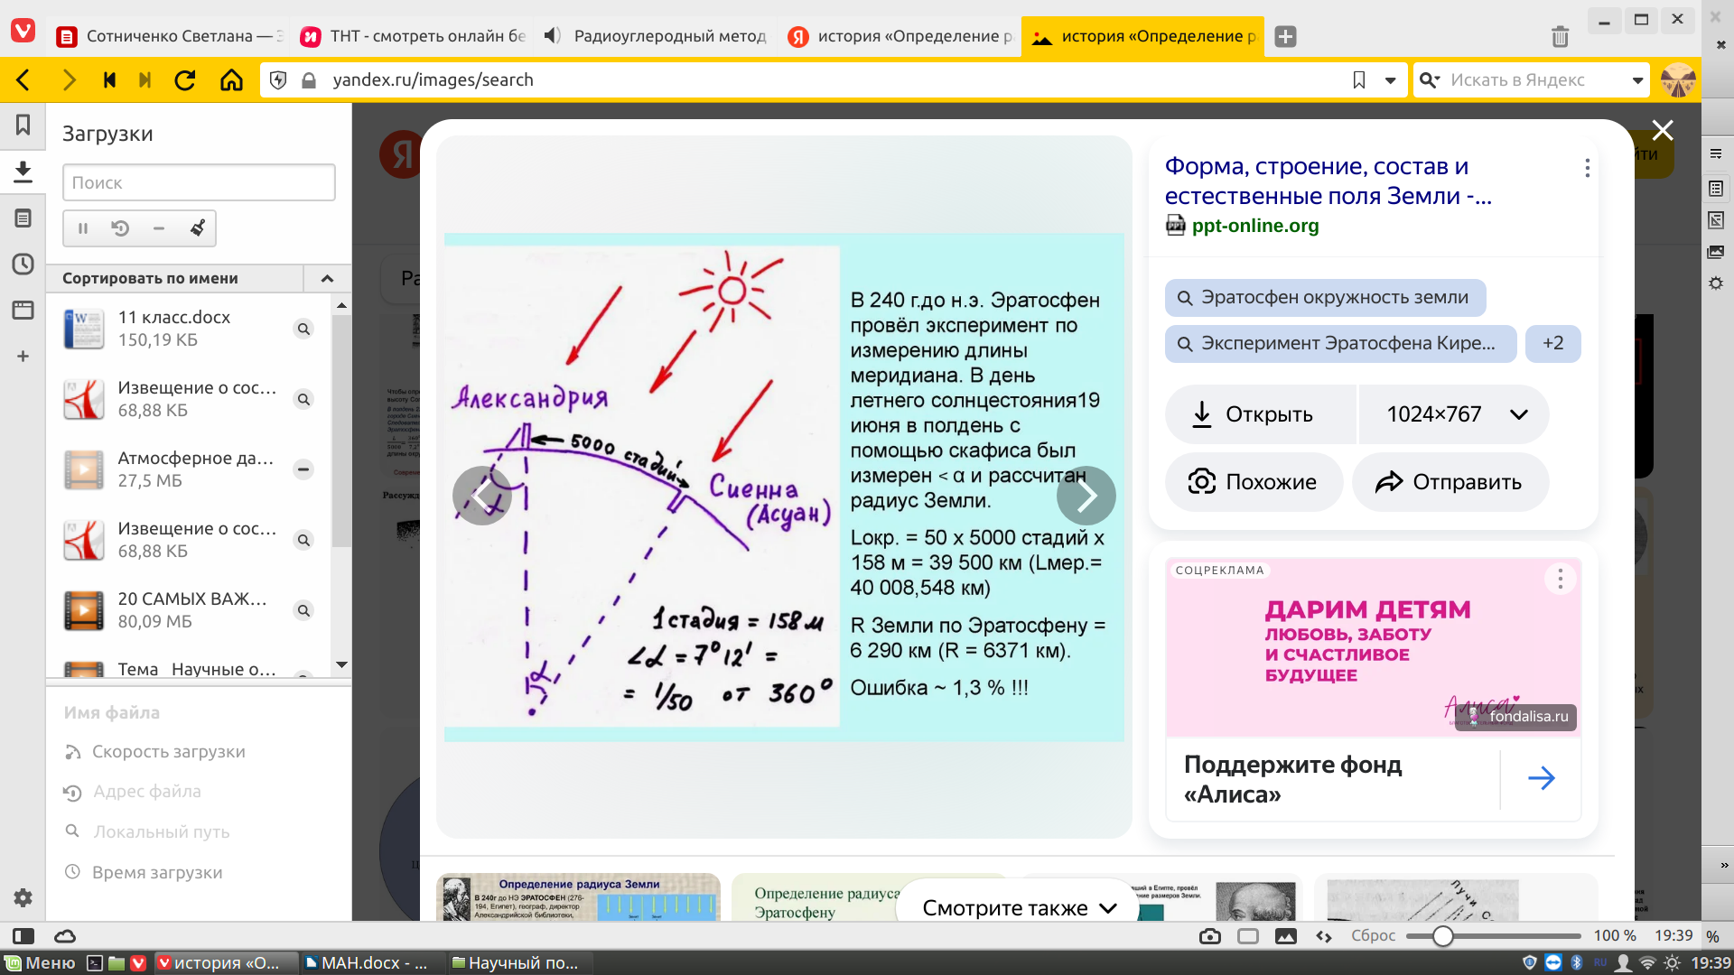Expand the image size 1024×767 dropdown
The image size is (1734, 975).
pyautogui.click(x=1518, y=414)
